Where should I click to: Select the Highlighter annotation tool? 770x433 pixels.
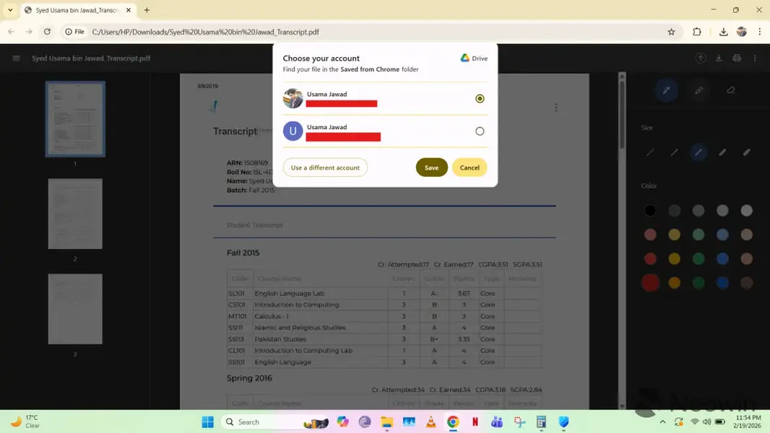coord(698,90)
